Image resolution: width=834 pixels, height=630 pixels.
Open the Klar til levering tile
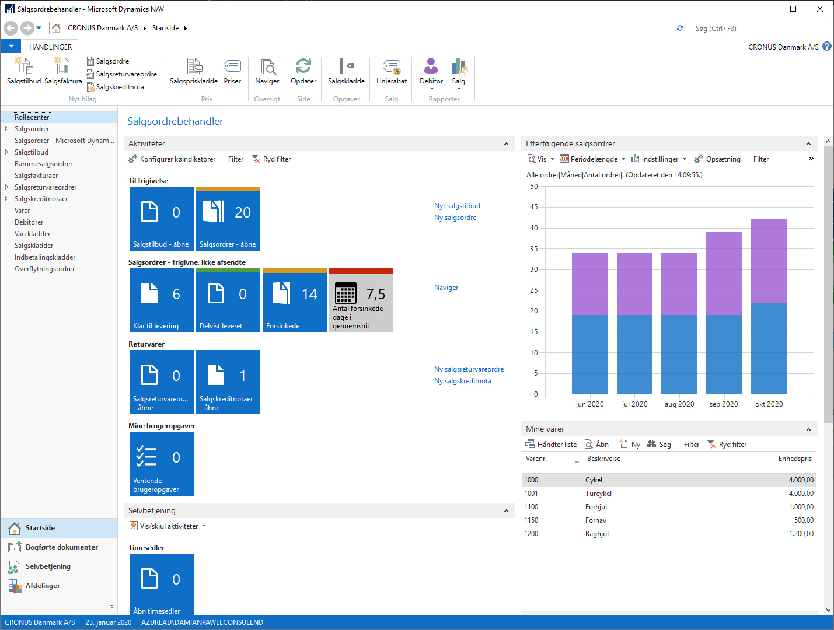(162, 300)
